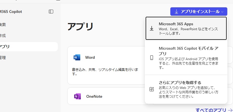Open the 作成 item in the sidebar
The image size is (233, 112).
point(3,36)
